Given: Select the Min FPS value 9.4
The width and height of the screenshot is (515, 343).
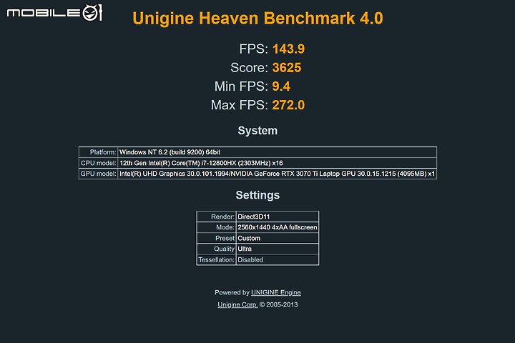Looking at the screenshot, I should click(x=281, y=86).
